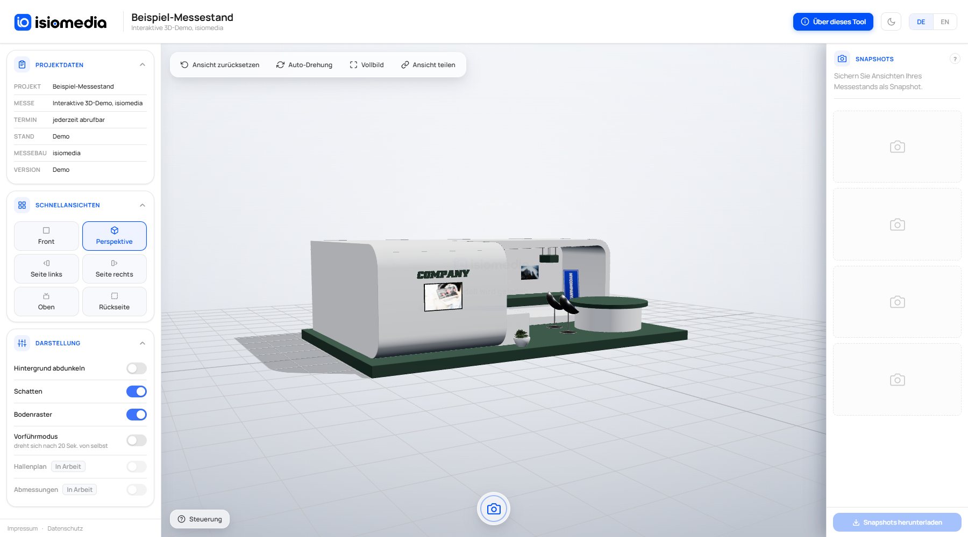Click the 'In Arbeit' badge next to Abmessungen

(x=80, y=490)
